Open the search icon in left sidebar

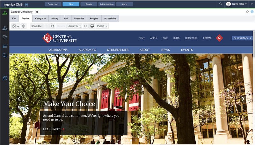(5, 55)
